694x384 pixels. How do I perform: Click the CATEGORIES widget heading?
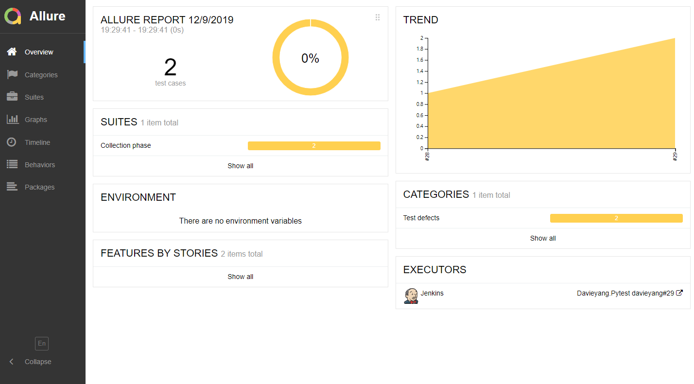click(x=436, y=194)
